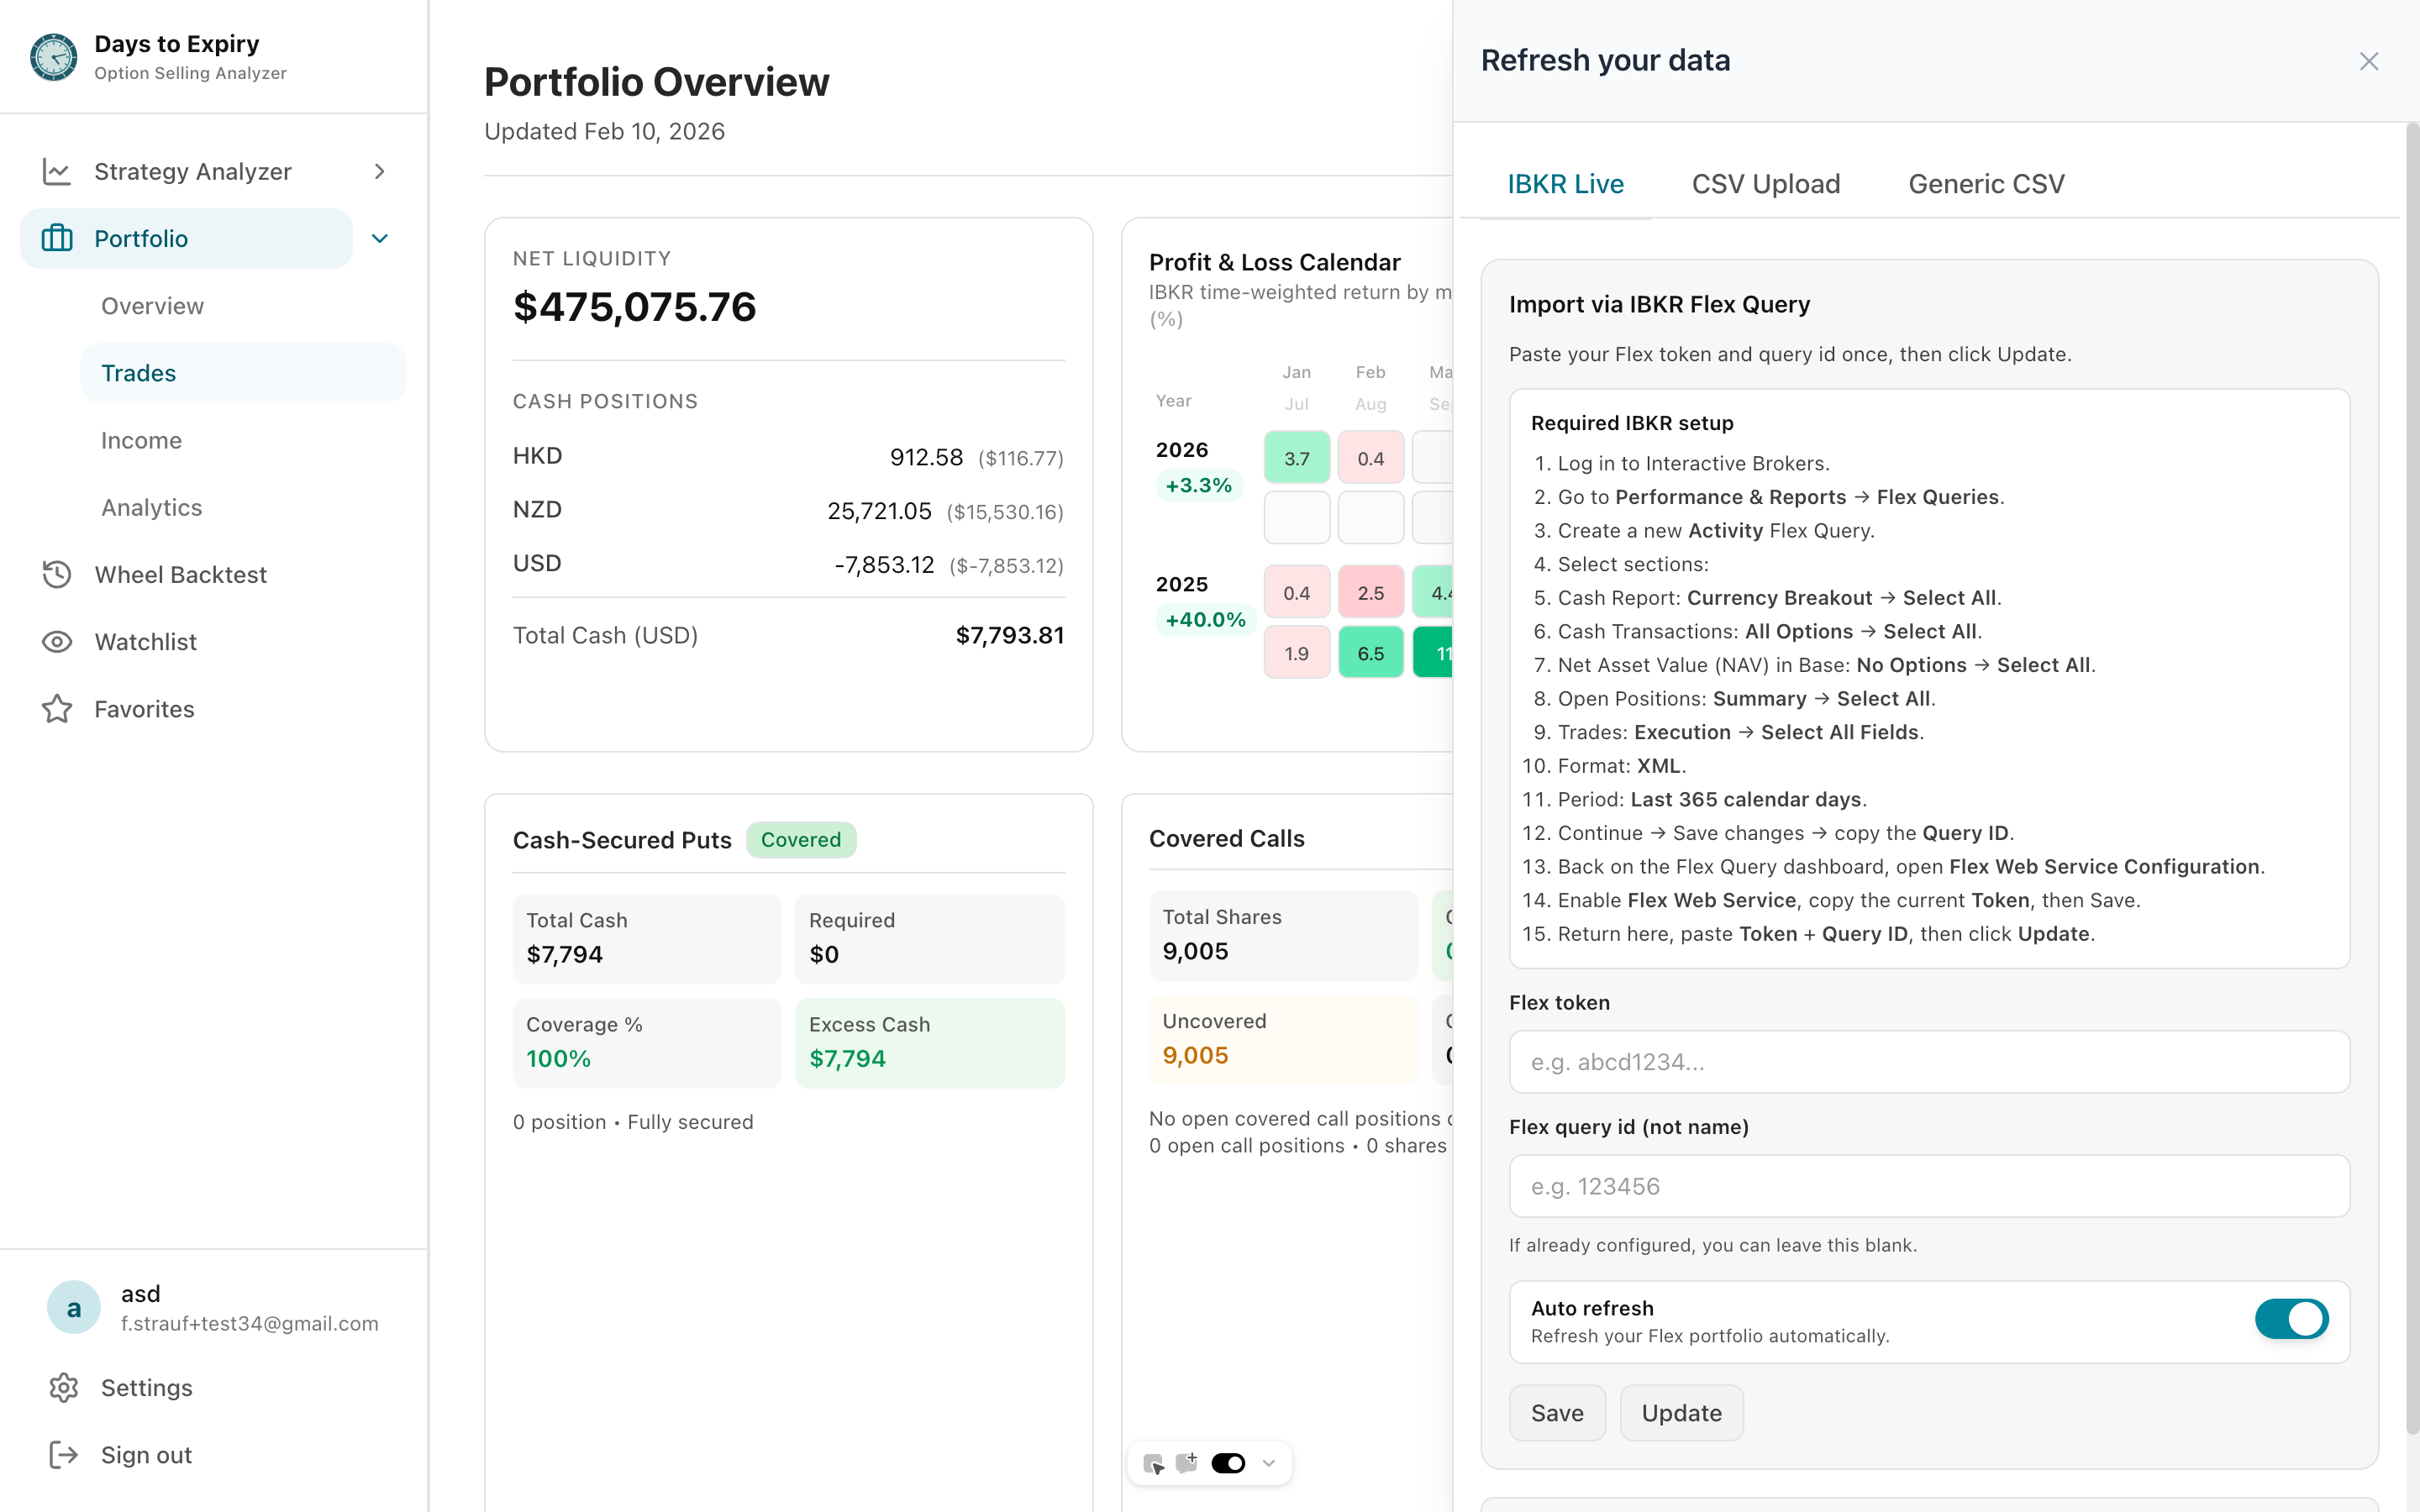Select the add comment bubble icon
Image resolution: width=2420 pixels, height=1512 pixels.
point(1188,1462)
